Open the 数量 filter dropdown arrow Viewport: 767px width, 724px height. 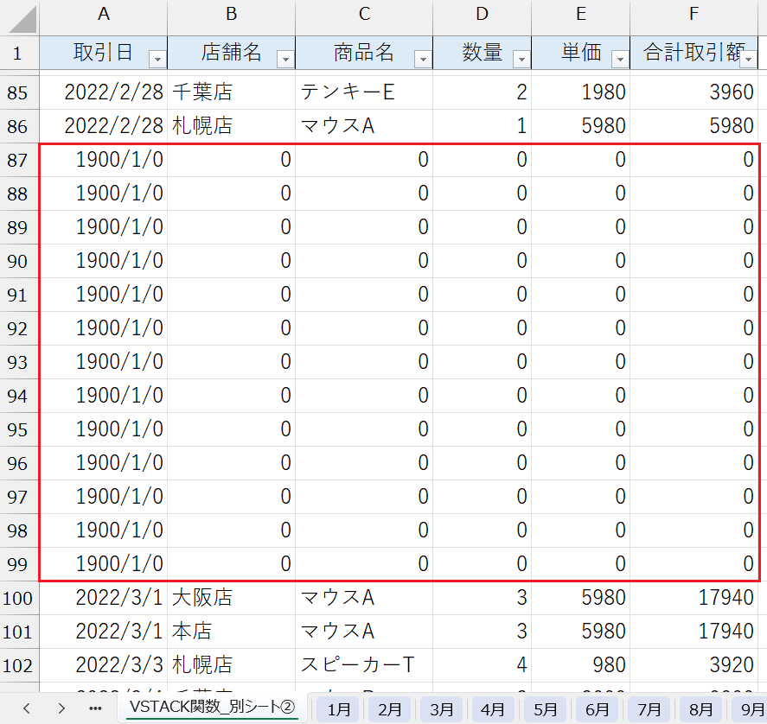(521, 59)
